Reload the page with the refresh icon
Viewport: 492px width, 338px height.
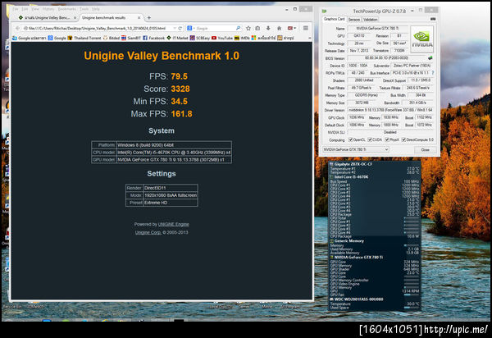coord(180,28)
